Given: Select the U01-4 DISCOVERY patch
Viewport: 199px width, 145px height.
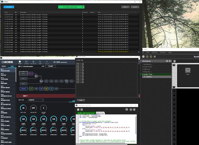Looking at the screenshot, I should (8, 83).
